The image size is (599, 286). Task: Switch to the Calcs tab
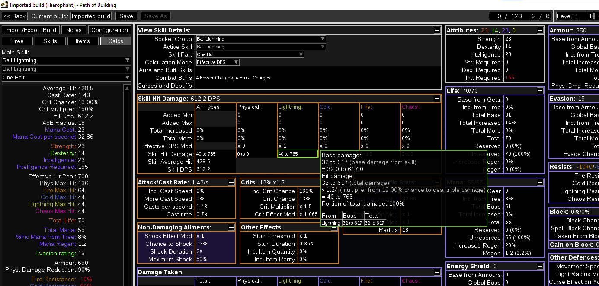pyautogui.click(x=115, y=41)
